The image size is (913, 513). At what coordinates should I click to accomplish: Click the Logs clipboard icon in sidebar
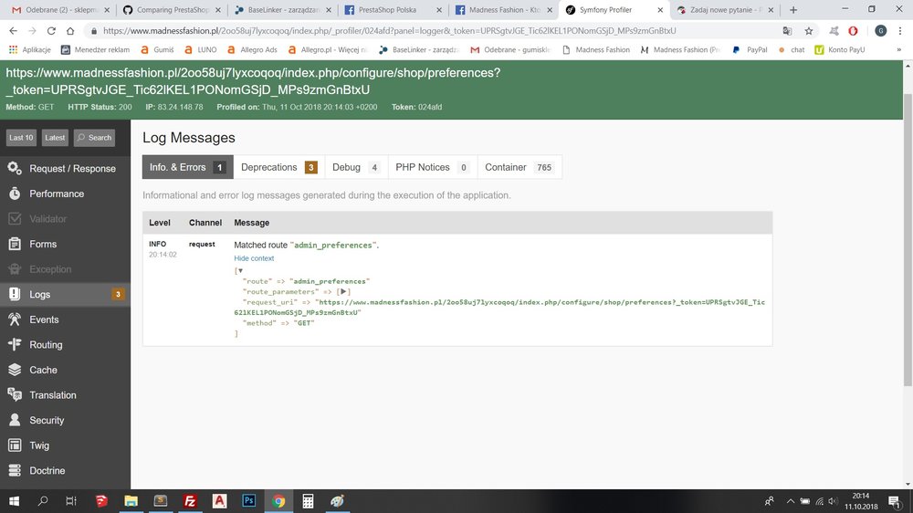[x=15, y=294]
